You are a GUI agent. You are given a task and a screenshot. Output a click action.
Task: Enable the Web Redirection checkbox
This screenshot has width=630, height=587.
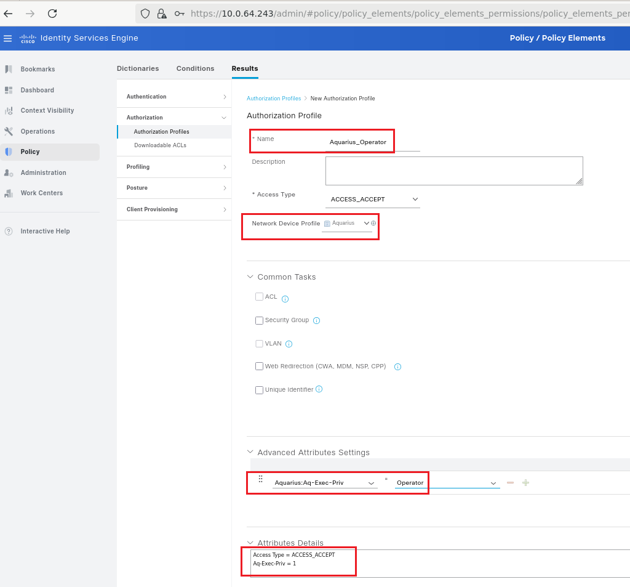tap(259, 366)
